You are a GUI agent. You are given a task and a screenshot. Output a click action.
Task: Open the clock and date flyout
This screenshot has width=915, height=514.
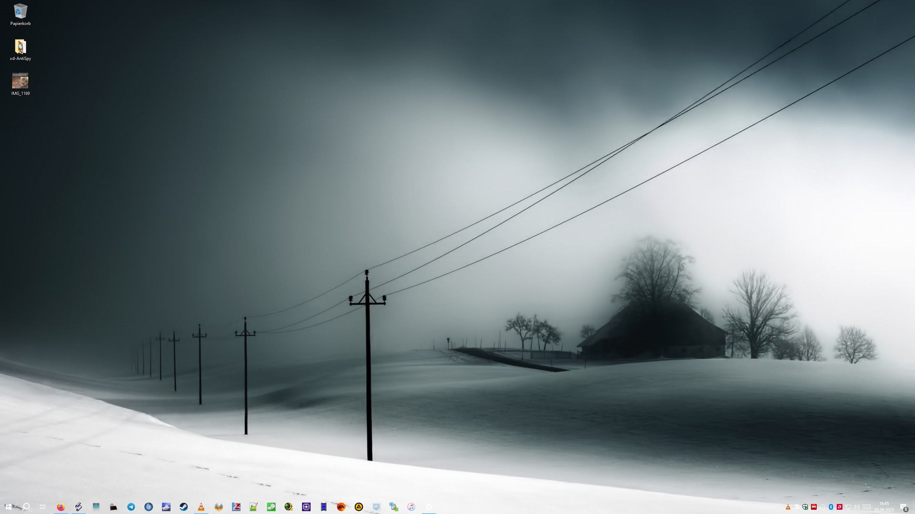[884, 507]
